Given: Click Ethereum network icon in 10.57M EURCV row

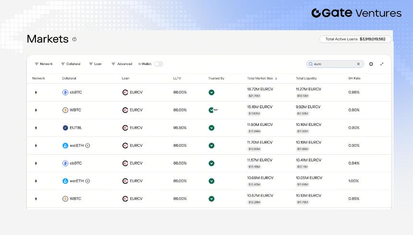Looking at the screenshot, I should click(x=36, y=199).
